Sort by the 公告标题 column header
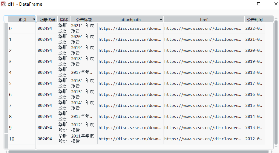This screenshot has width=279, height=153. point(84,20)
